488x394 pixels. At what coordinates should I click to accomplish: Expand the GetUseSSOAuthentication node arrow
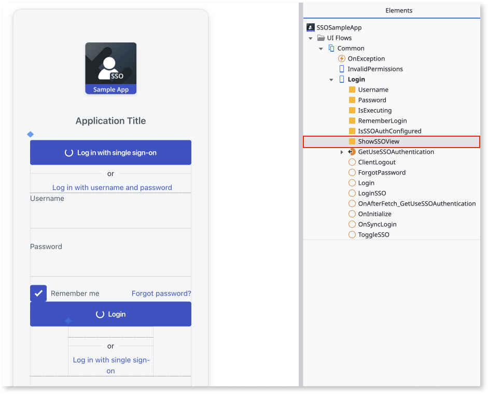pos(342,152)
